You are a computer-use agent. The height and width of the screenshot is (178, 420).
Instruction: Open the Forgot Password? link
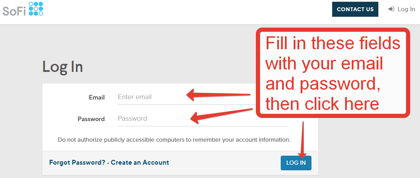[x=77, y=163]
